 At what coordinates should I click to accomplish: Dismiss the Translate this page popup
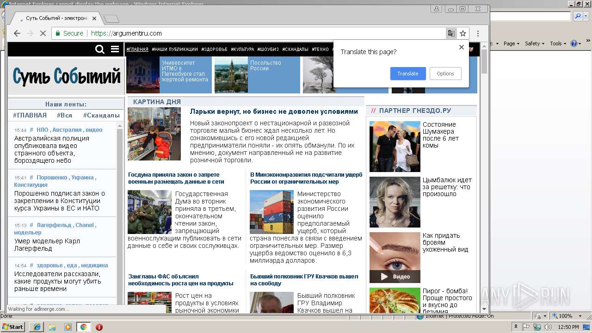tap(461, 47)
